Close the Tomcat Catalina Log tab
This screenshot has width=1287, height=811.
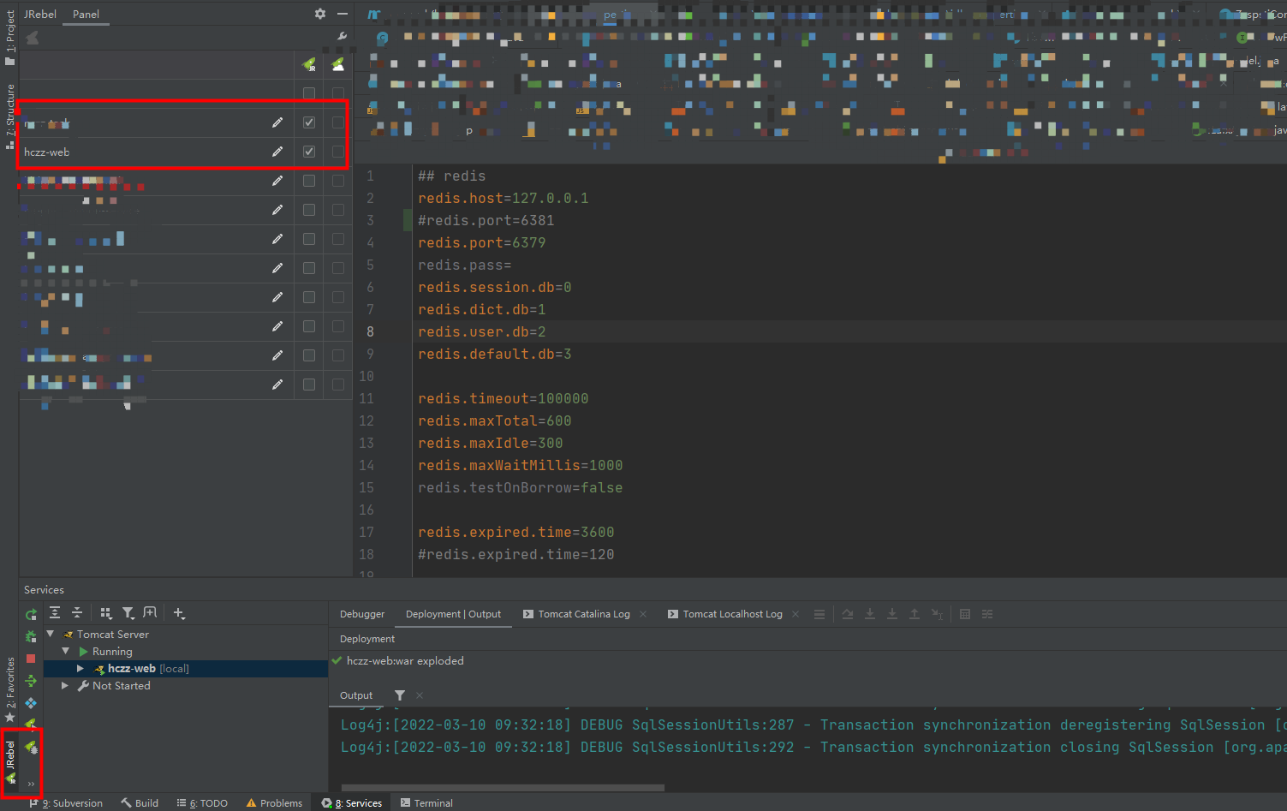coord(643,614)
